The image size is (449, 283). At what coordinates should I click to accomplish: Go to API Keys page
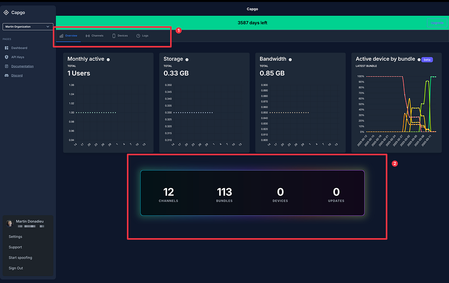(x=18, y=57)
